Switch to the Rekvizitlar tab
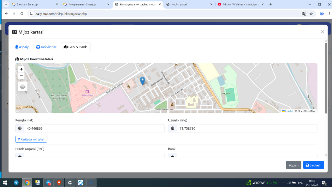This screenshot has height=187, width=332. tap(46, 47)
